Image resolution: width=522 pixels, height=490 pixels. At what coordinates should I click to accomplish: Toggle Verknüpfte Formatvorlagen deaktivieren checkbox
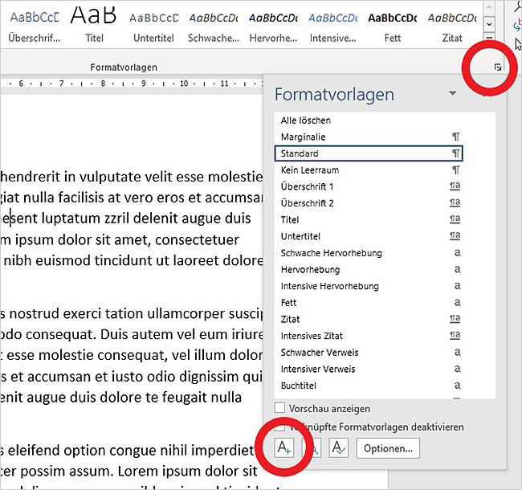tap(279, 427)
